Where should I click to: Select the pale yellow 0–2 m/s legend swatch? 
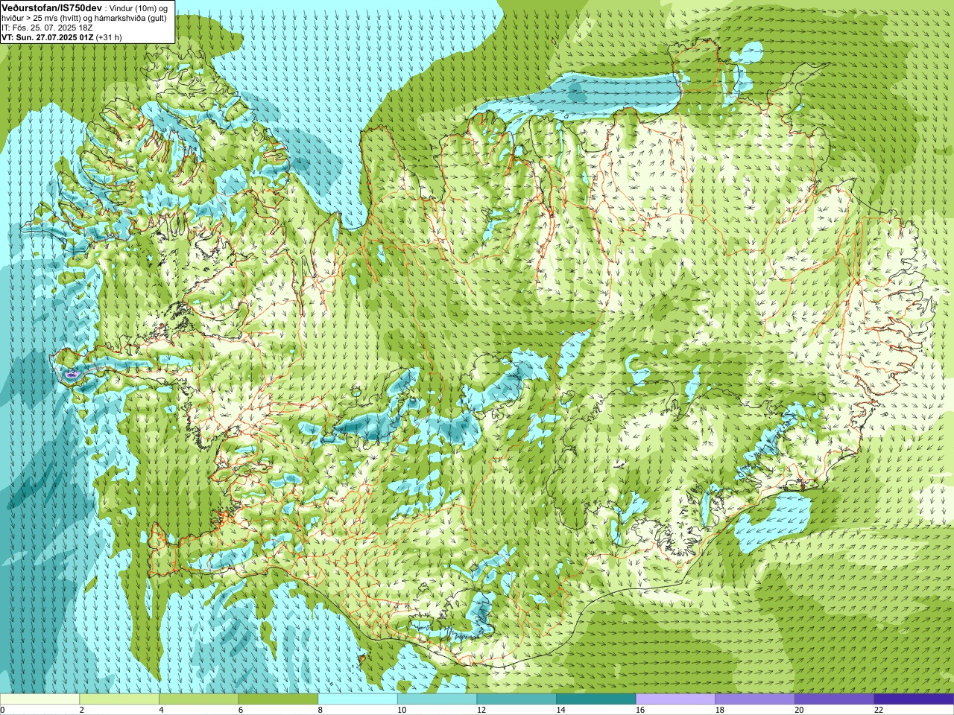(x=40, y=699)
